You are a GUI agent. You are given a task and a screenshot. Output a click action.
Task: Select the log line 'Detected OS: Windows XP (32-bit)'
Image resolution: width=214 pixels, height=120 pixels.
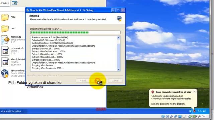(48, 40)
